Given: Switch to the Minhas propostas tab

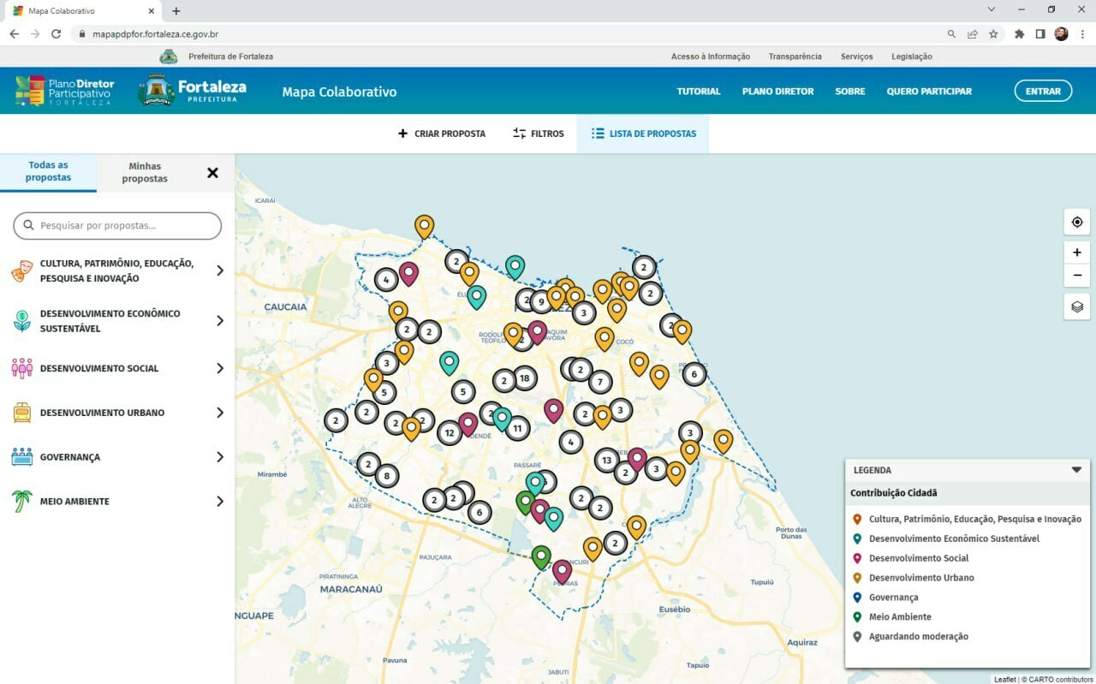Looking at the screenshot, I should [145, 173].
